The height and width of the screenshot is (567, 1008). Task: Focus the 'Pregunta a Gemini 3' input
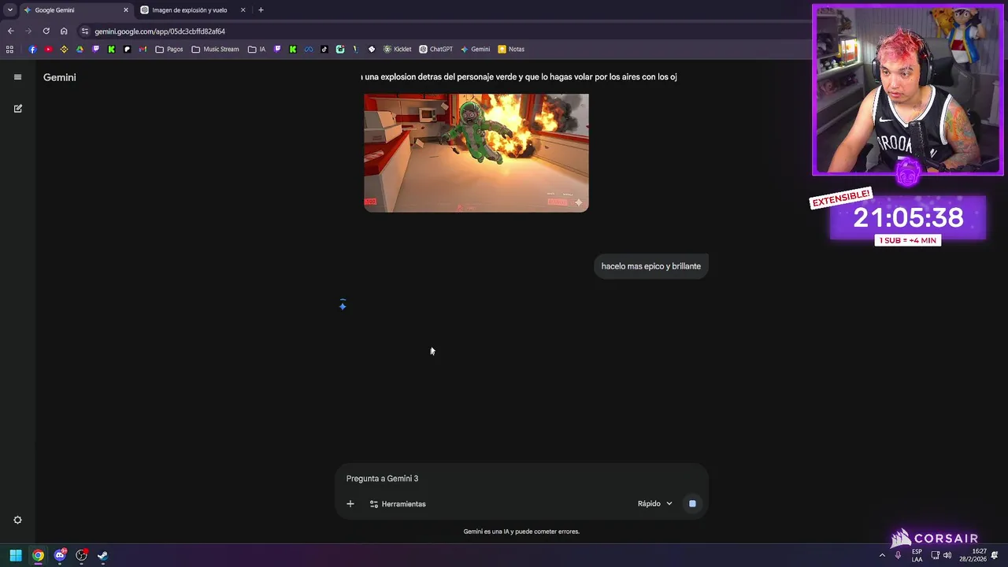[520, 479]
